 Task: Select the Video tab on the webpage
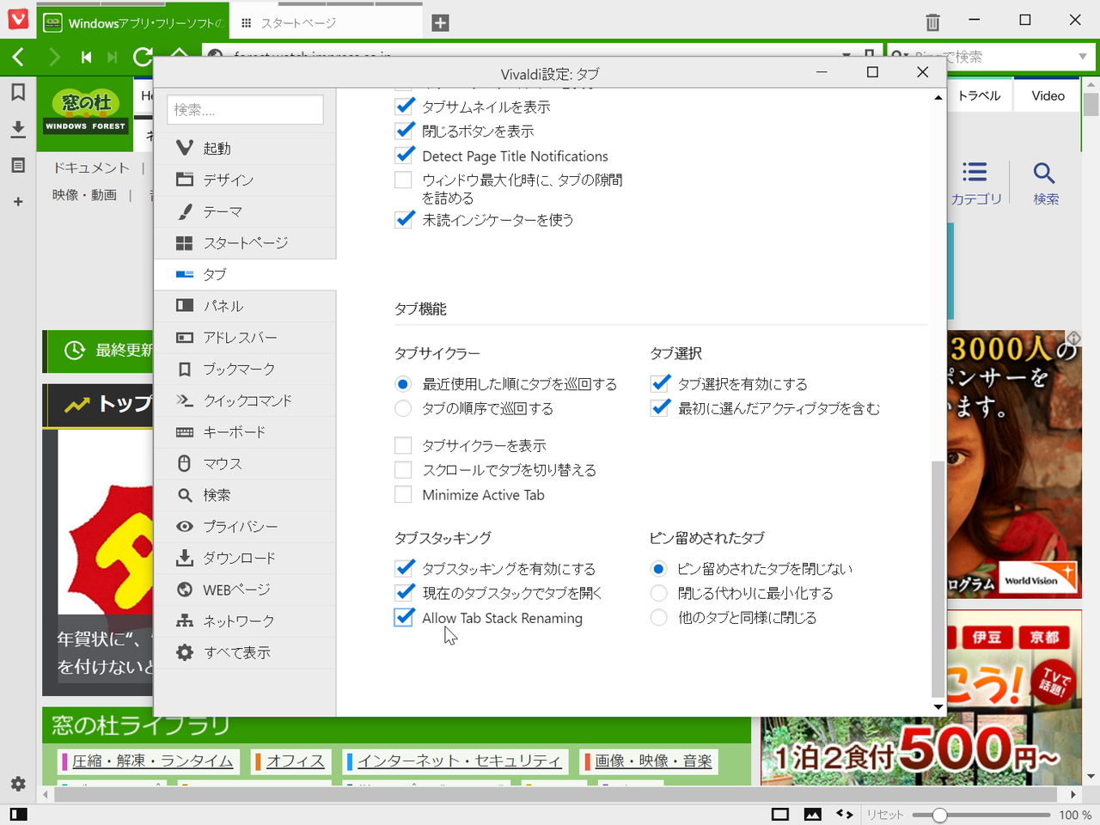[1047, 95]
